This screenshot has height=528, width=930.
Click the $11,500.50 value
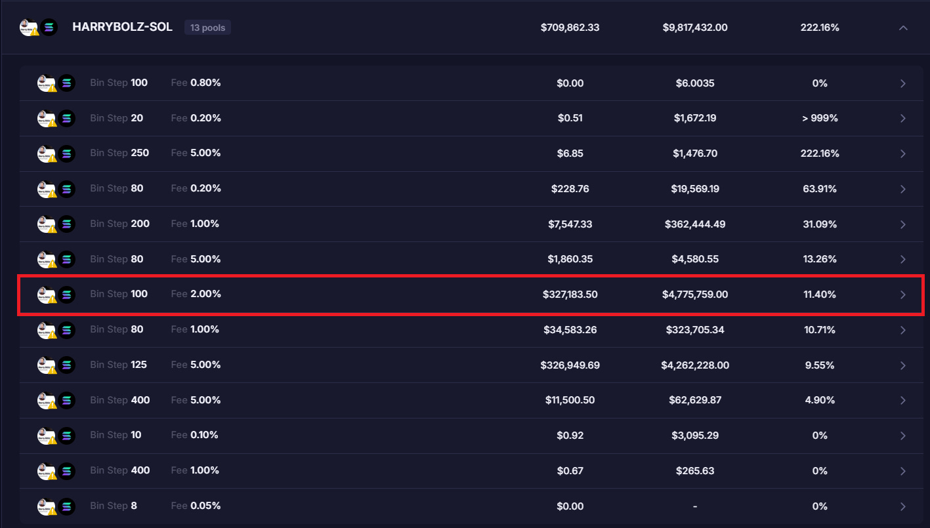coord(570,401)
